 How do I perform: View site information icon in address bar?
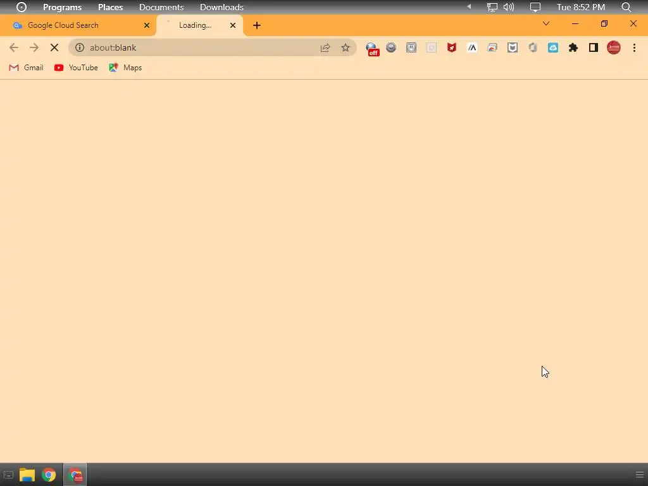click(80, 47)
